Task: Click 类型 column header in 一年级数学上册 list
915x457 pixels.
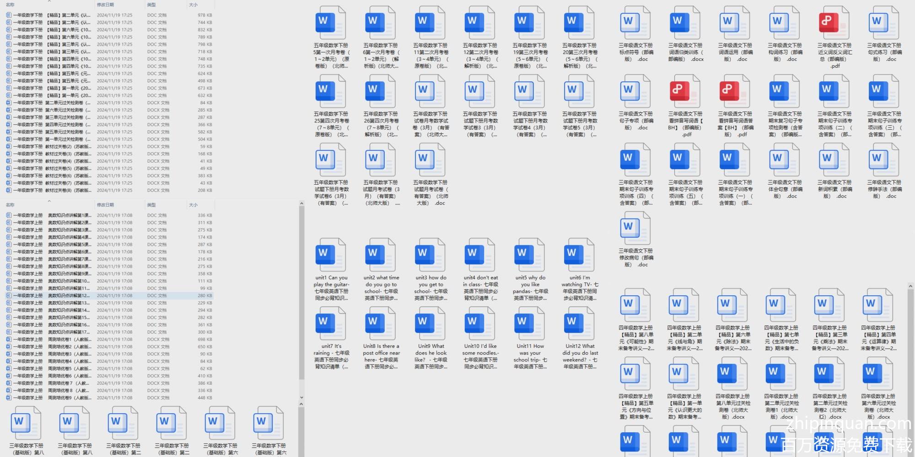Action: (x=151, y=205)
